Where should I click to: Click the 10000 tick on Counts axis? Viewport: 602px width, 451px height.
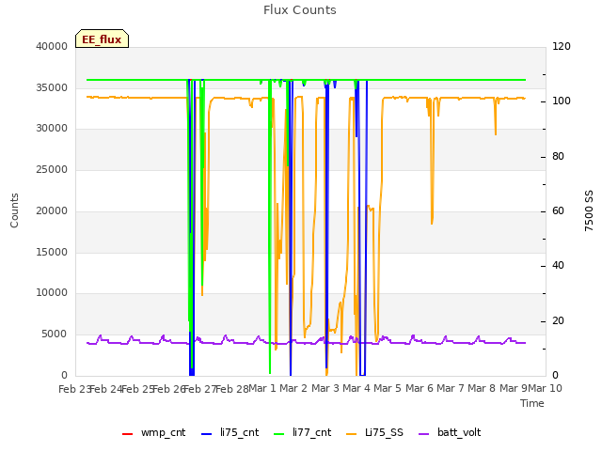tap(52, 292)
